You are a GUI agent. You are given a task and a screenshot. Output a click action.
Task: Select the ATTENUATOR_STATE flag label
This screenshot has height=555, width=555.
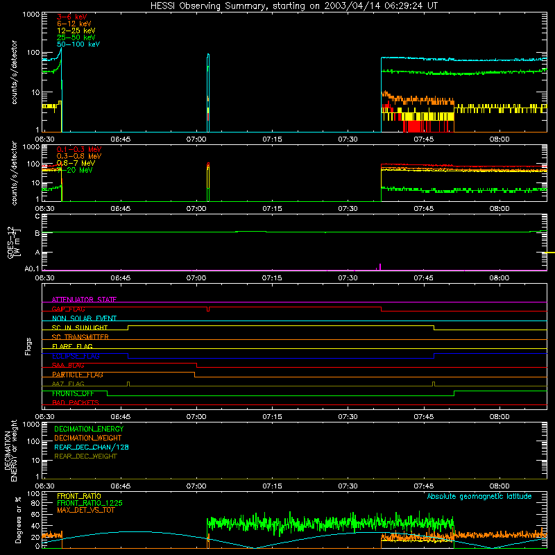84,300
